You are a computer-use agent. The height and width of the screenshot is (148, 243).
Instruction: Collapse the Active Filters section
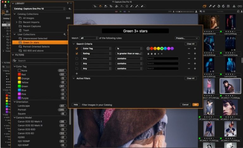point(74,78)
